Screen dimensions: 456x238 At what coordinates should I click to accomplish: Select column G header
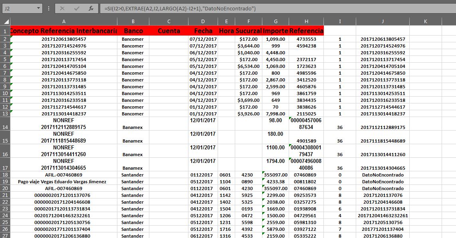276,21
